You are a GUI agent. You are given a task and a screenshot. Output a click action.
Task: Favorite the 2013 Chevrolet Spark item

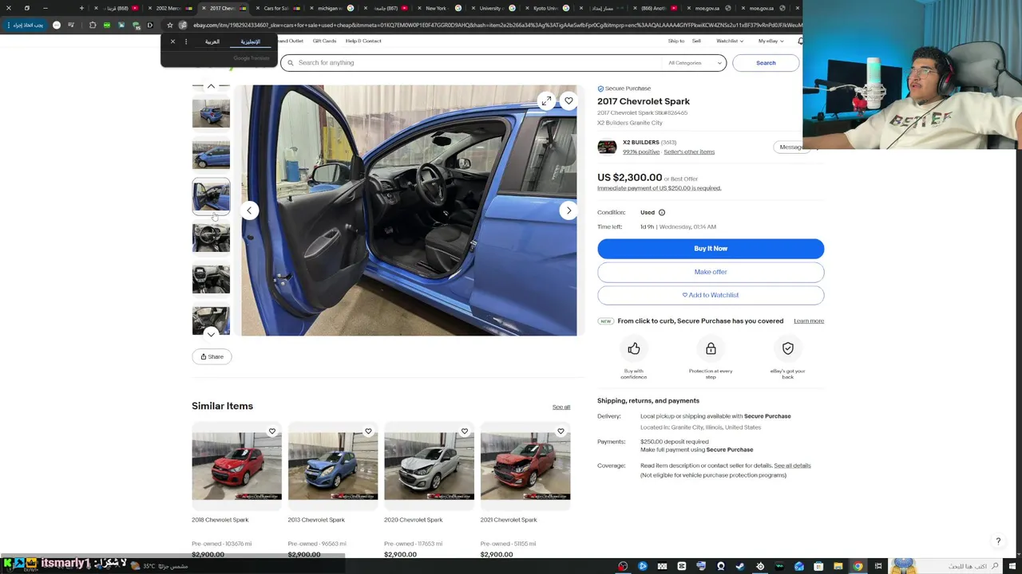368,431
